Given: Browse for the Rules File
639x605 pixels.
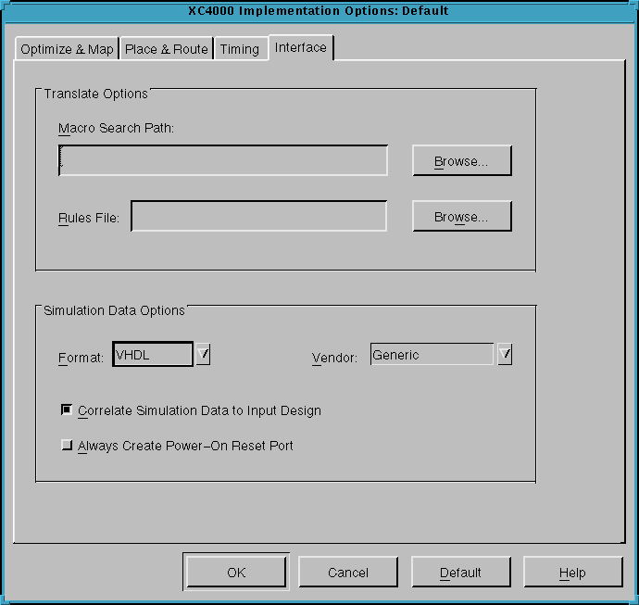Looking at the screenshot, I should coord(462,216).
